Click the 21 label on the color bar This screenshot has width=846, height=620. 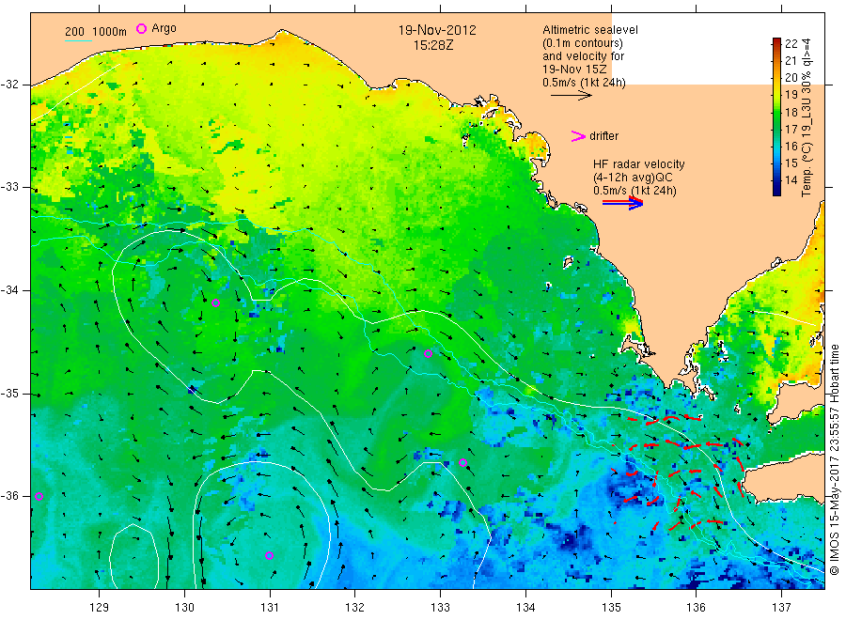[x=791, y=60]
